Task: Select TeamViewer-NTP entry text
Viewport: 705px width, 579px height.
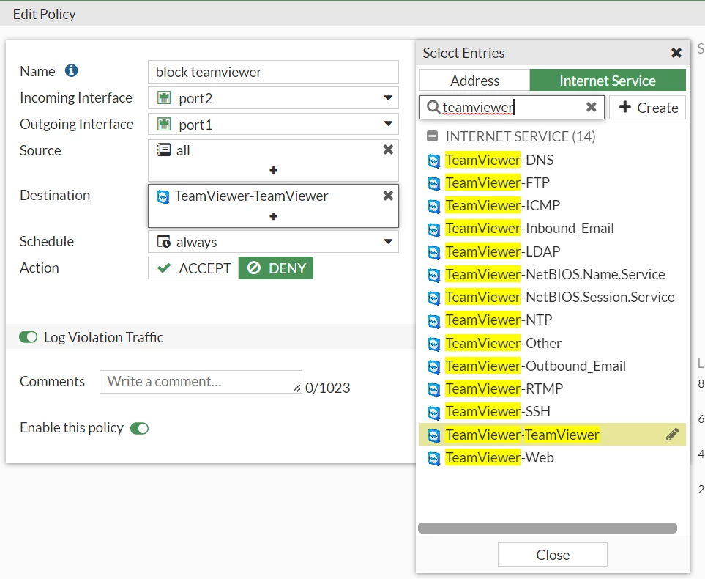Action: pos(499,320)
